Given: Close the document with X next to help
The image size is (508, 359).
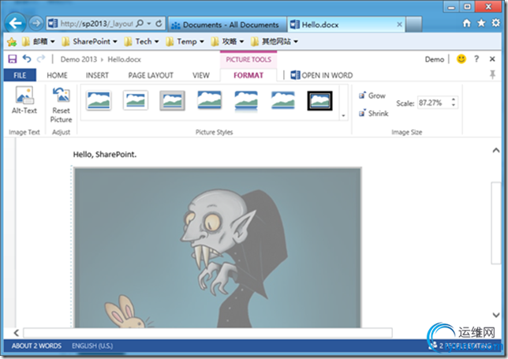Looking at the screenshot, I should [x=492, y=59].
